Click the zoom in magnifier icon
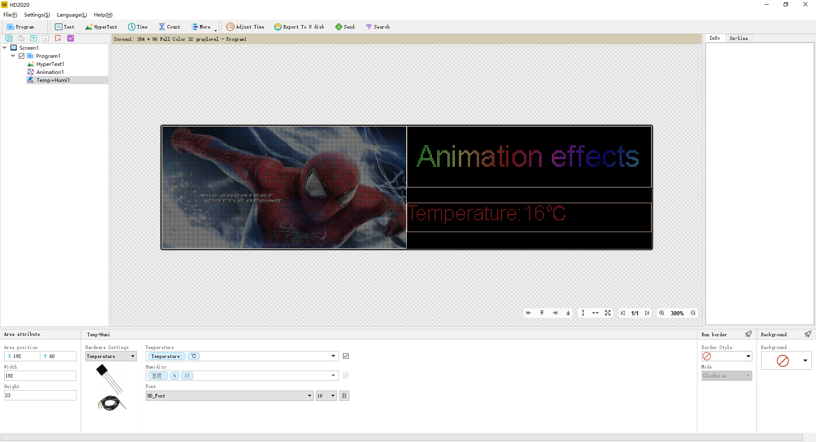This screenshot has height=442, width=816. pos(662,313)
